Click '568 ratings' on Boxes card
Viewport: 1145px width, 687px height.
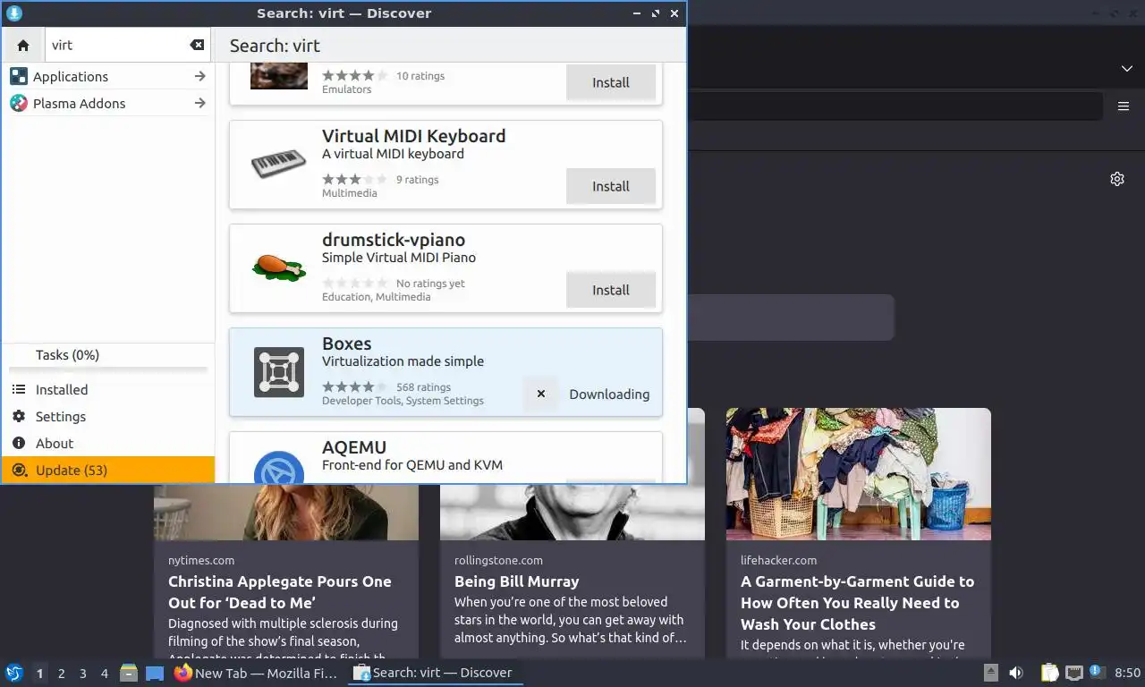(x=423, y=387)
